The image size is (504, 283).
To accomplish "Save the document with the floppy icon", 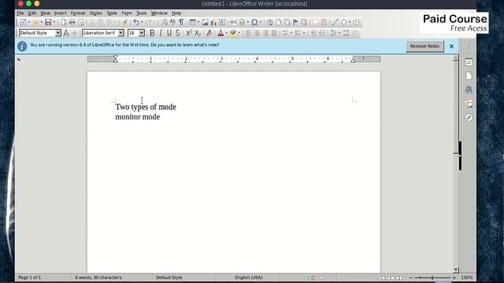I will coord(48,22).
